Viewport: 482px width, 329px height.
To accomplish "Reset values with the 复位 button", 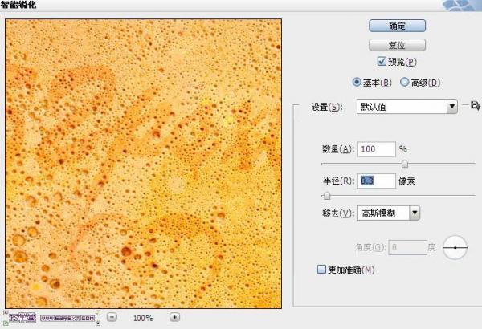I will (x=397, y=45).
